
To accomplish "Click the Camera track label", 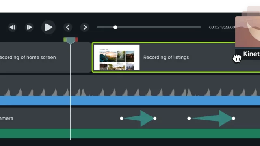I will [6, 118].
